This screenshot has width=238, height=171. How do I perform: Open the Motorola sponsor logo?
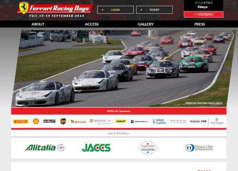click(x=139, y=122)
